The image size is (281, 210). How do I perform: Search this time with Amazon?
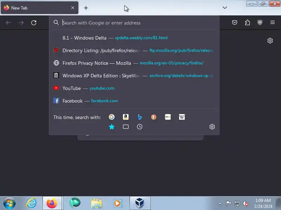pyautogui.click(x=126, y=117)
